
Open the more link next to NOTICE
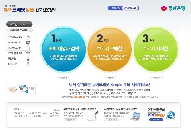coord(56,110)
